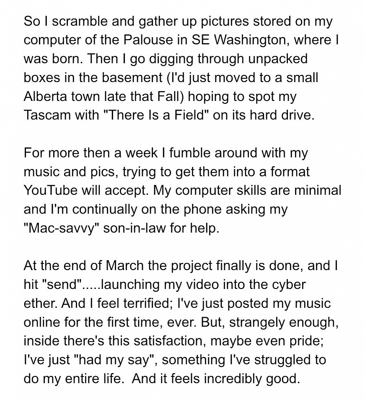Click the word "son-in-law" in the text
This screenshot has height=402, width=365.
pyautogui.click(x=135, y=228)
